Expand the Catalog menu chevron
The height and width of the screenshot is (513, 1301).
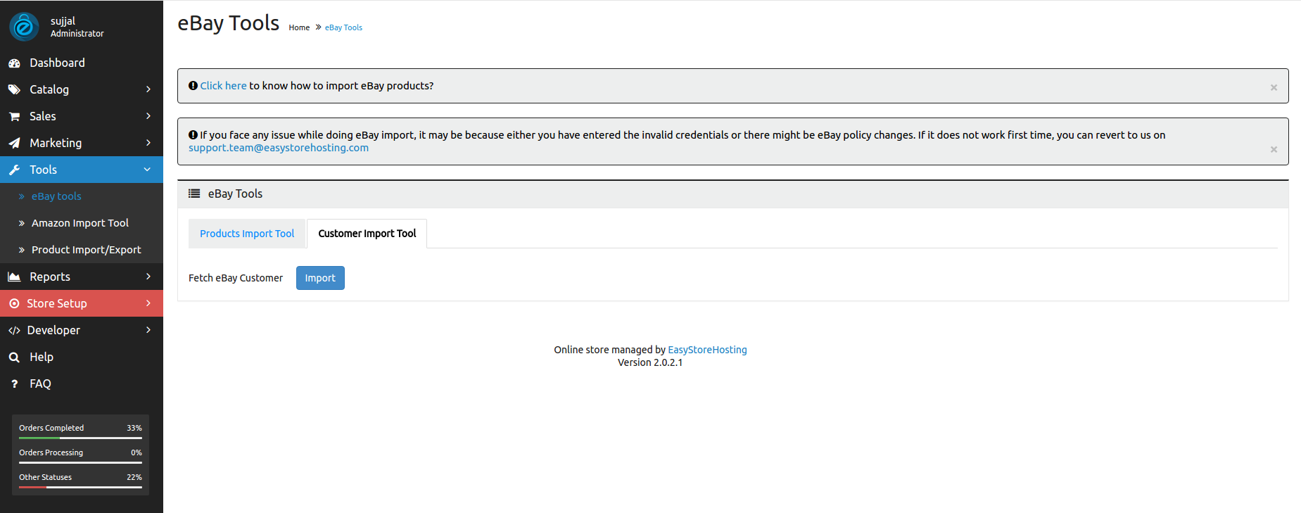tap(148, 89)
